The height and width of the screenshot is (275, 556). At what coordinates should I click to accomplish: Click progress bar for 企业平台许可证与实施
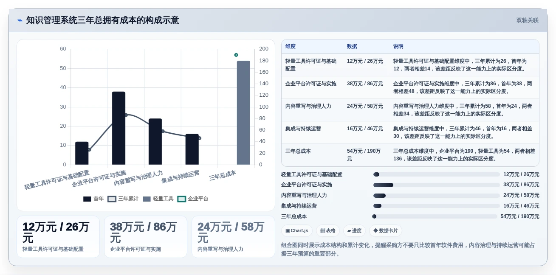coord(437,185)
